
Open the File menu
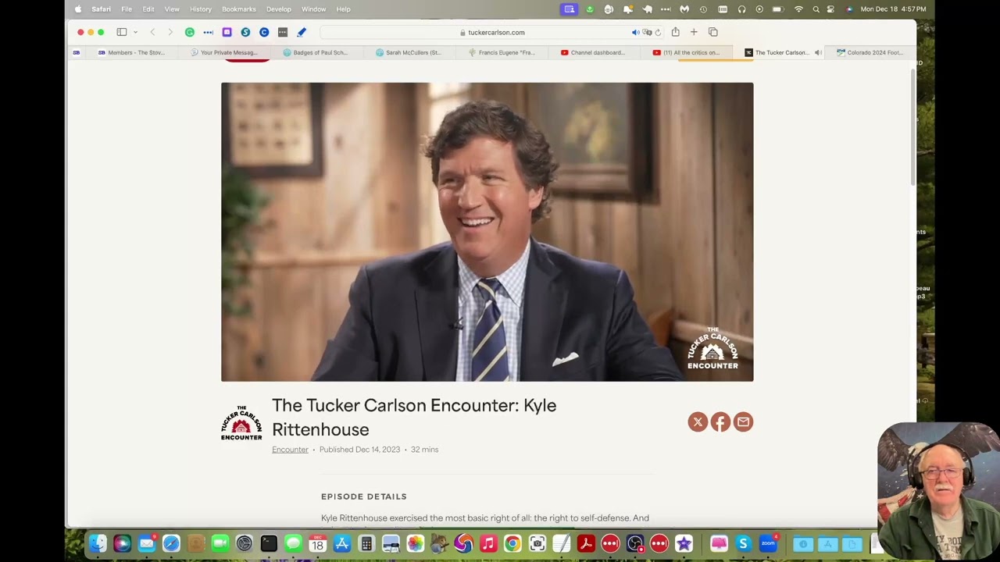point(127,9)
